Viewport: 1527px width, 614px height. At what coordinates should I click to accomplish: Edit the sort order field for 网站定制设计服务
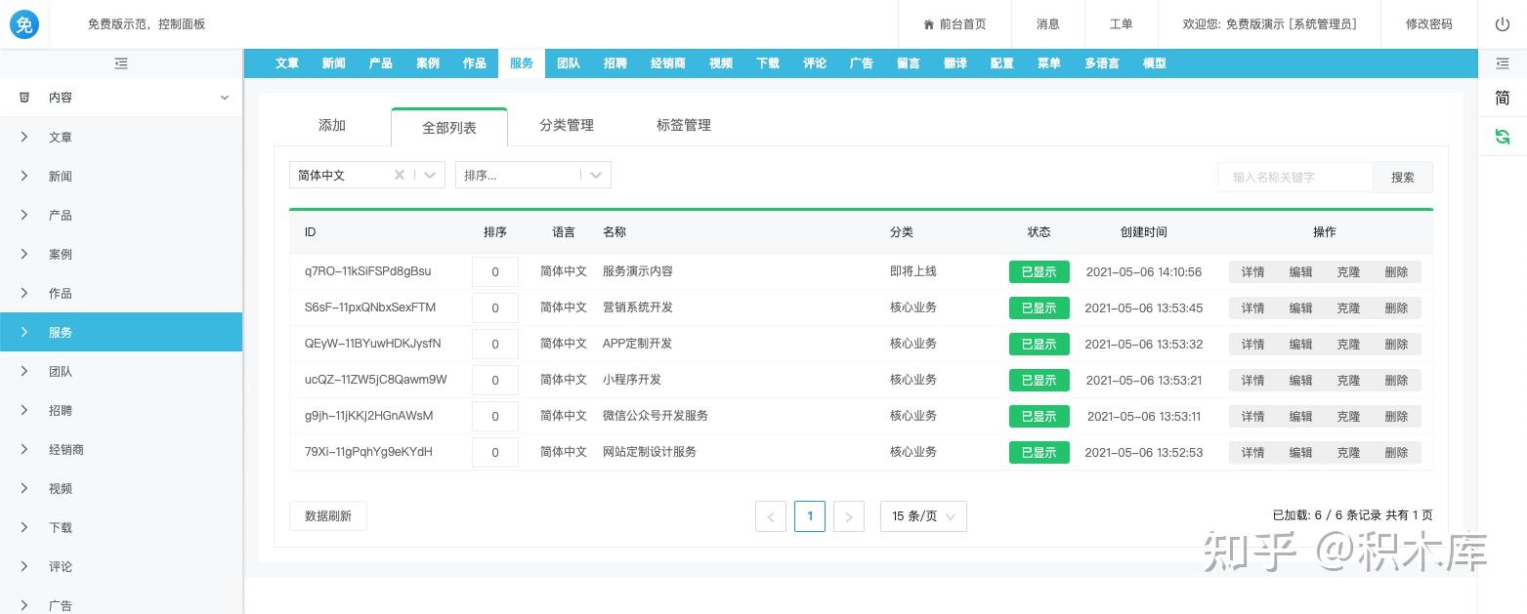pos(495,453)
